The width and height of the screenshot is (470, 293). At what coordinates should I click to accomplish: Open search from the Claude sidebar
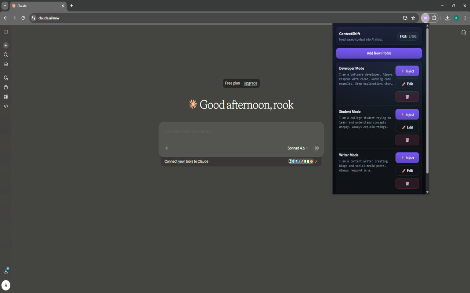[x=6, y=55]
